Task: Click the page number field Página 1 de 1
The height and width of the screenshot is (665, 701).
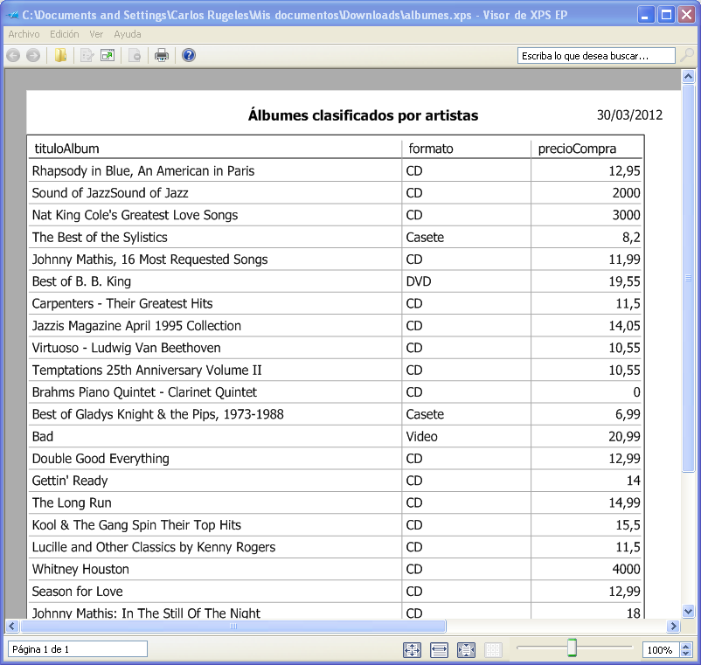Action: tap(77, 649)
